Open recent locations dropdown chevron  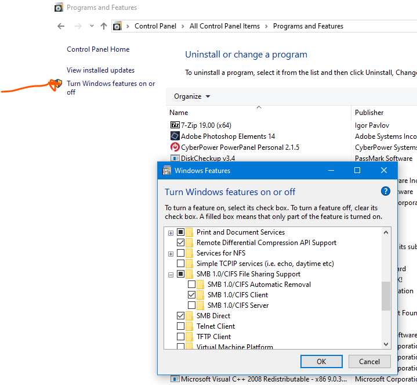click(x=92, y=26)
